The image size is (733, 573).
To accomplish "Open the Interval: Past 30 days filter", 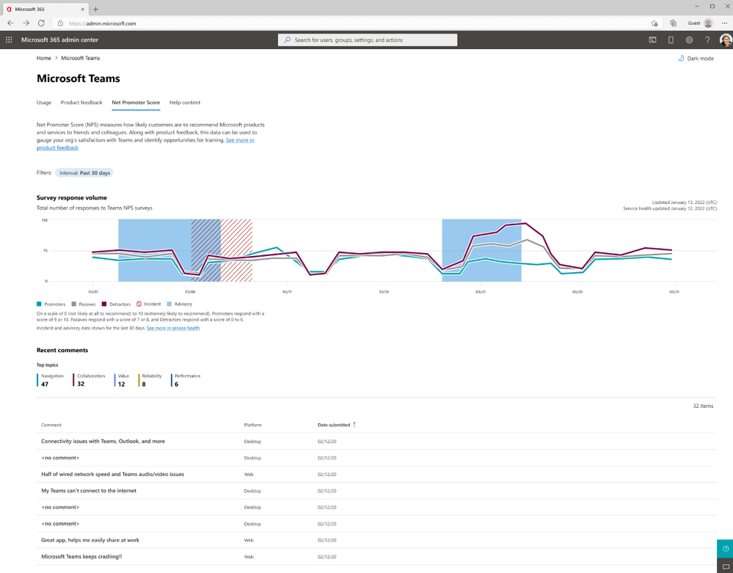I will pyautogui.click(x=84, y=173).
